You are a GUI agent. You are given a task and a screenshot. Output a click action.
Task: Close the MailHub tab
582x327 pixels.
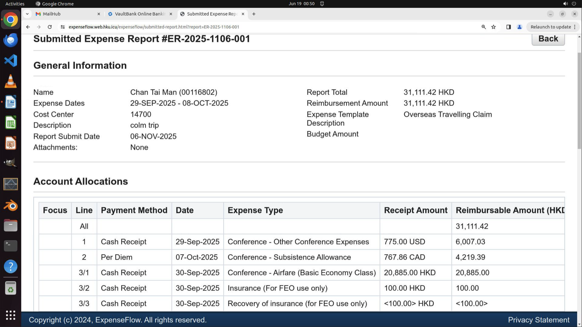99,14
